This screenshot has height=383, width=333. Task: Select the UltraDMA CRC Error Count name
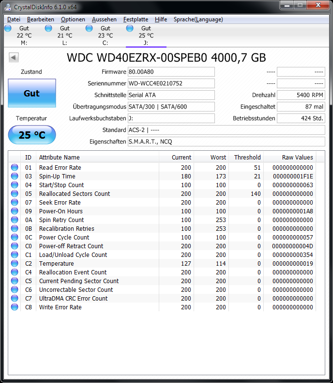coord(74,299)
